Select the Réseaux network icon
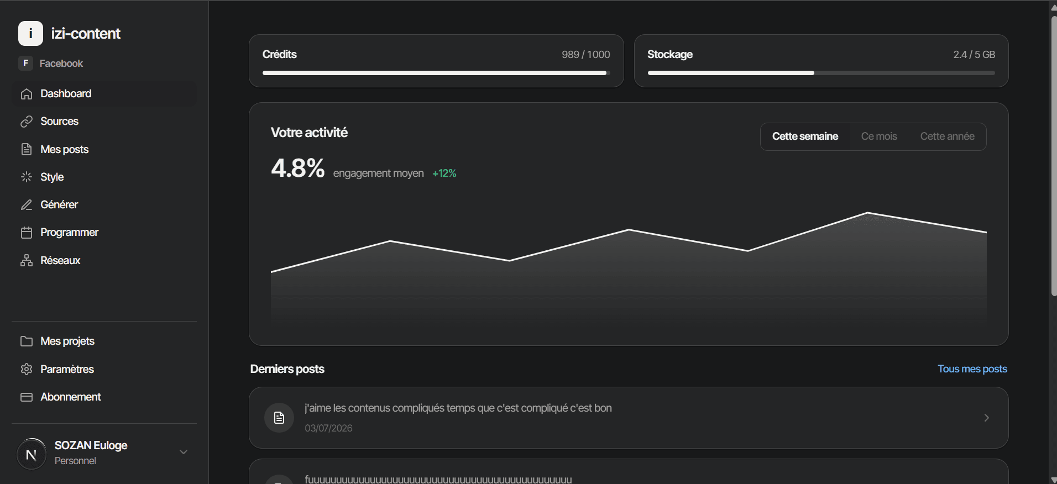This screenshot has width=1057, height=484. (x=27, y=260)
